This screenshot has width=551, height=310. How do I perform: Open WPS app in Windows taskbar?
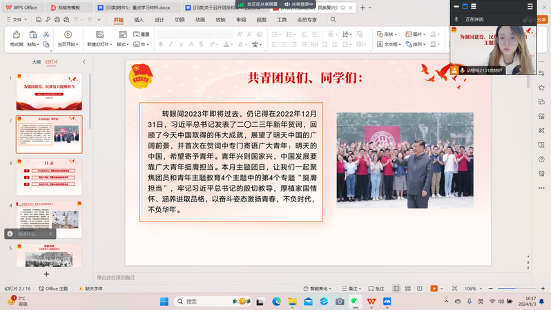click(x=371, y=302)
